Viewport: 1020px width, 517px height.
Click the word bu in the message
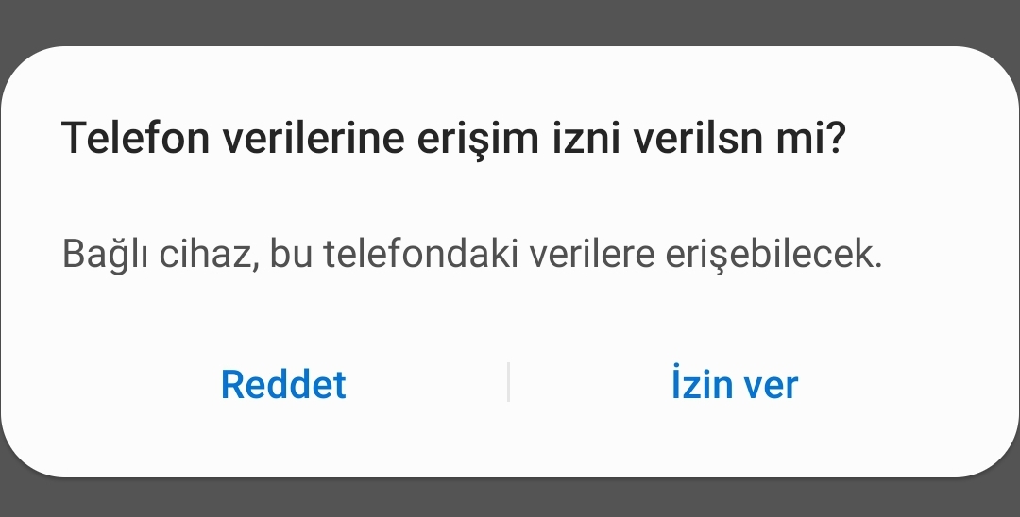click(x=291, y=254)
